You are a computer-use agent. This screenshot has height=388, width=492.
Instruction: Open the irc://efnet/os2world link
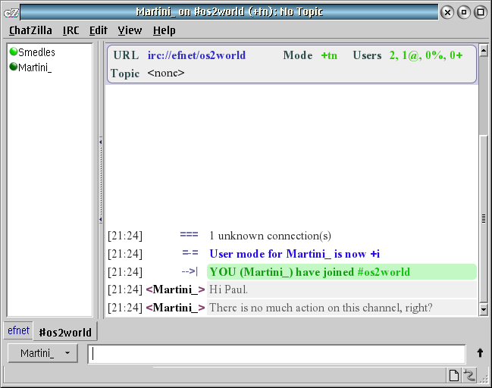pos(196,55)
